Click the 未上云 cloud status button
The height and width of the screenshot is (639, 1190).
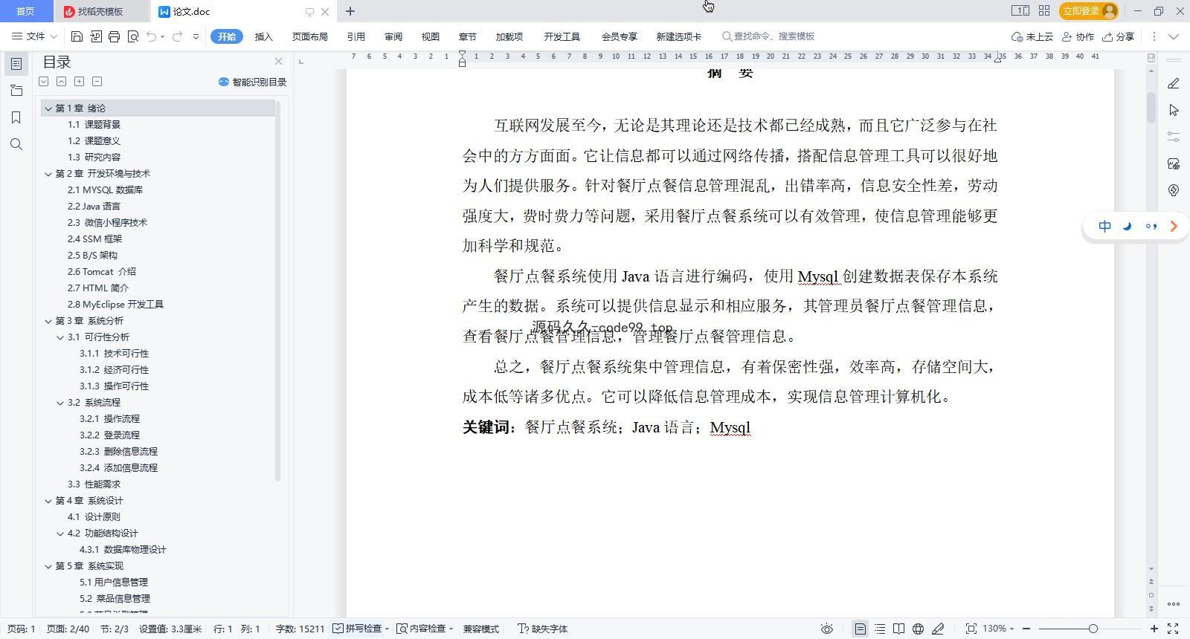click(x=1032, y=36)
